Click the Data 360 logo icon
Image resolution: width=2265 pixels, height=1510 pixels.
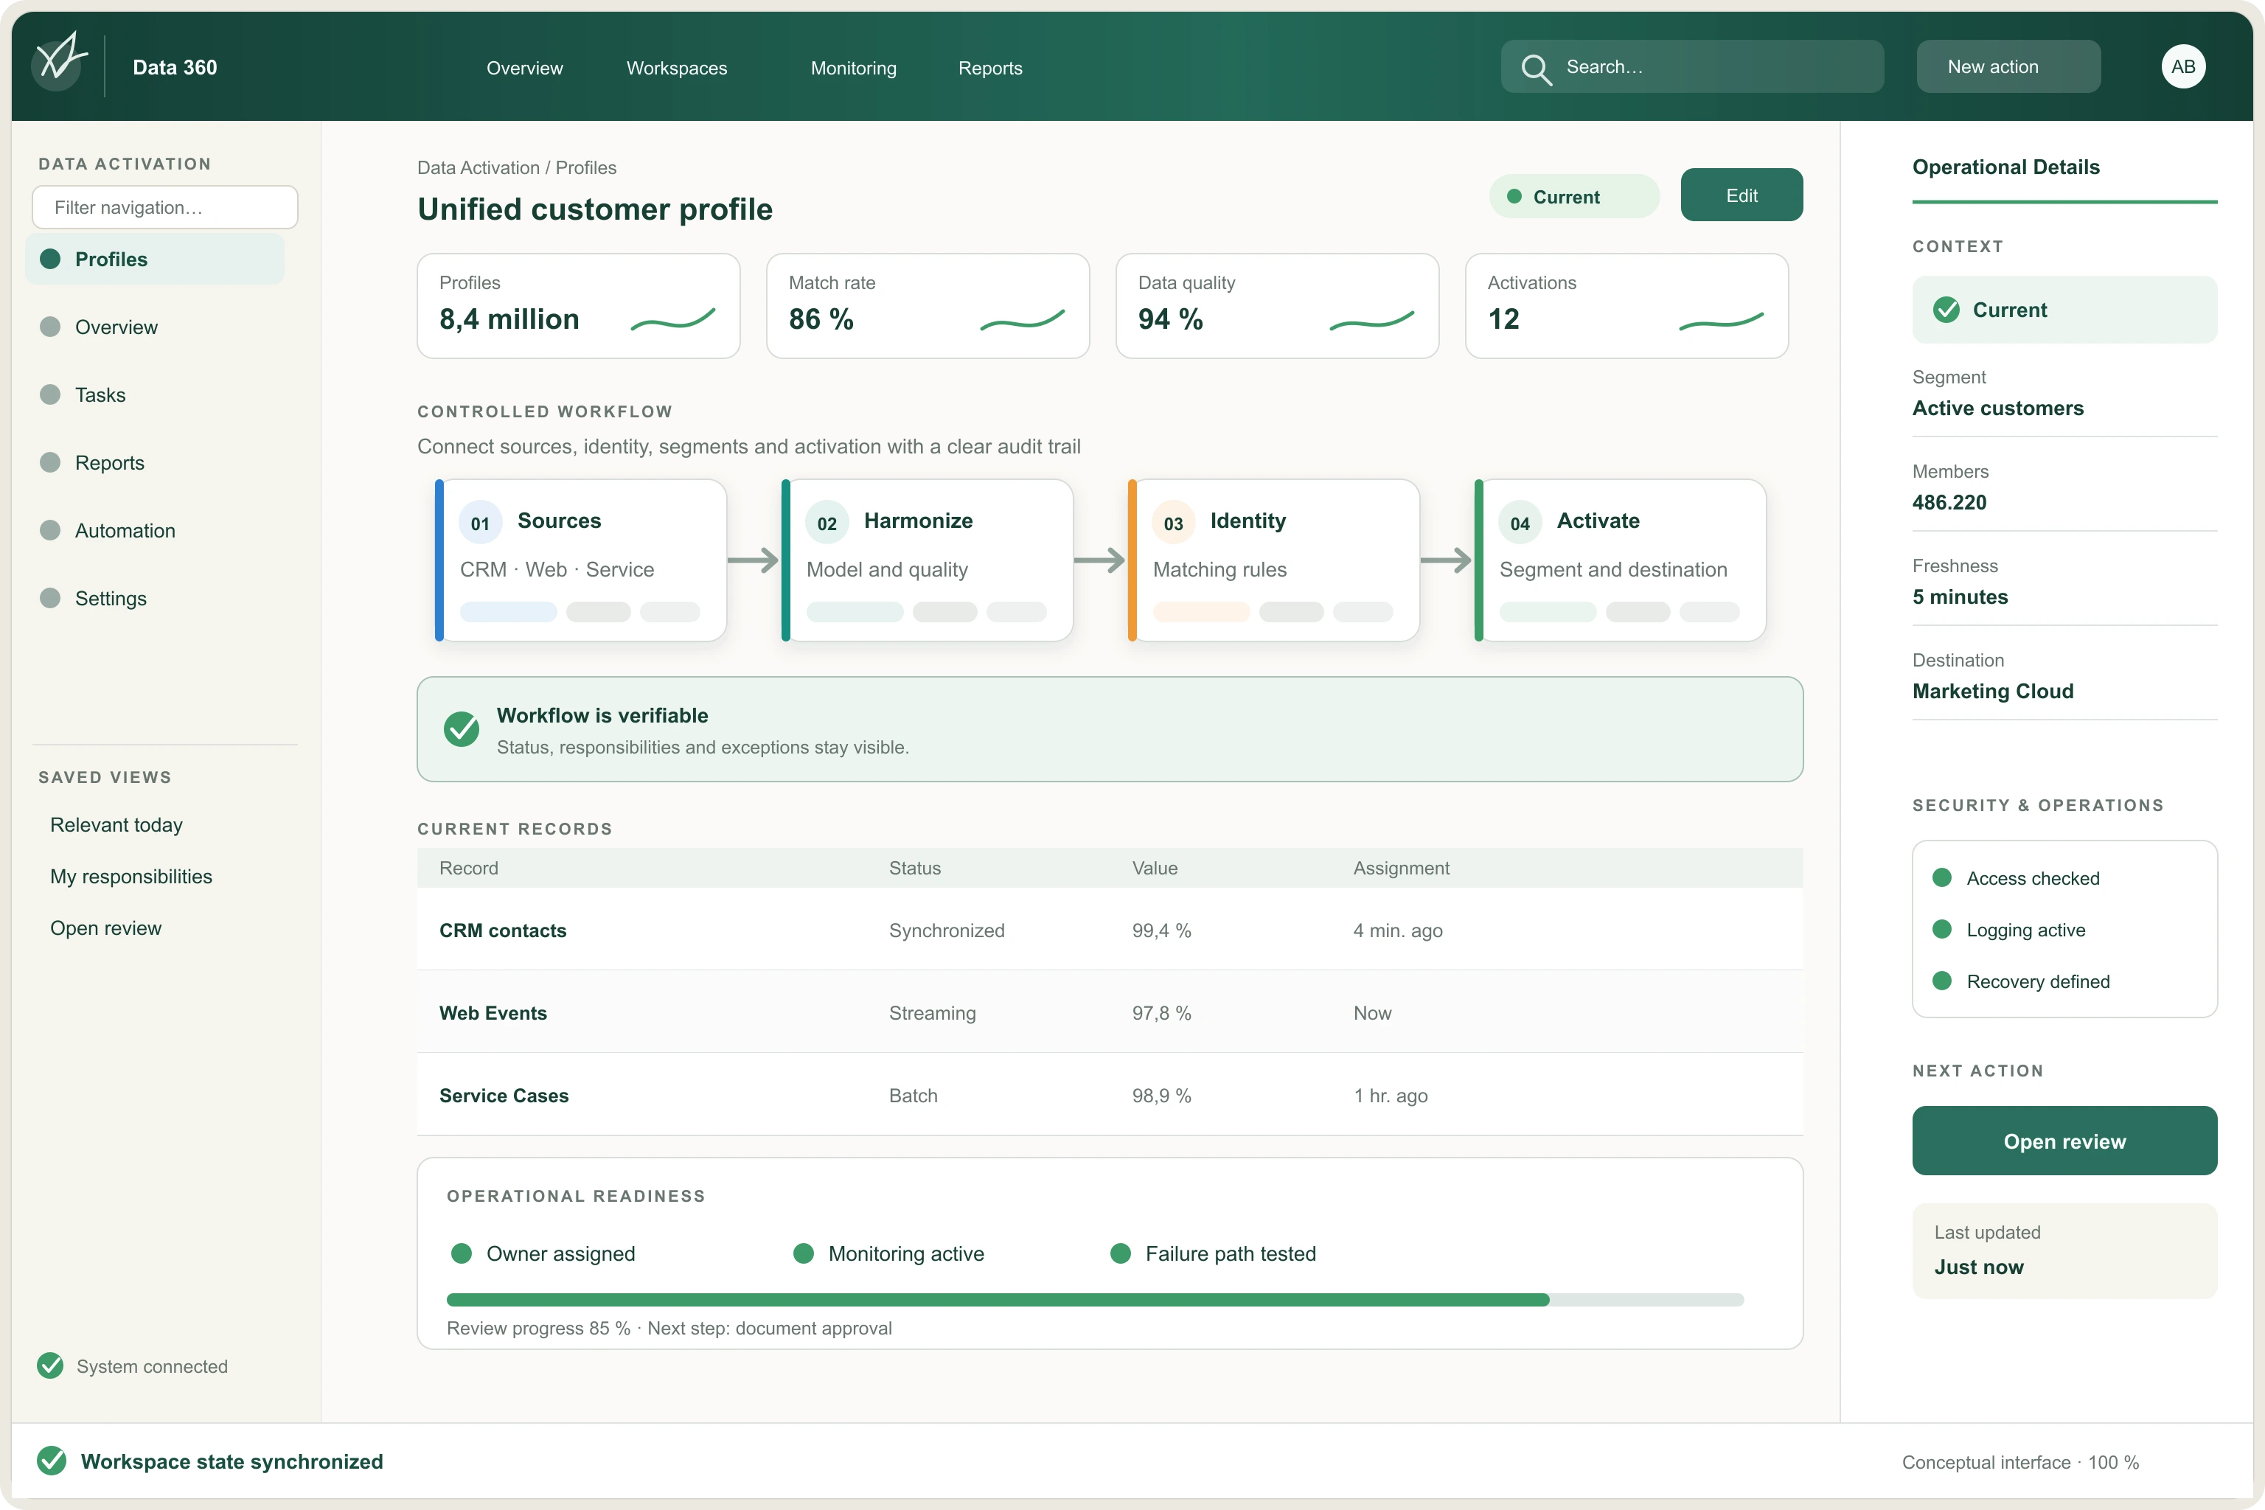[x=60, y=63]
